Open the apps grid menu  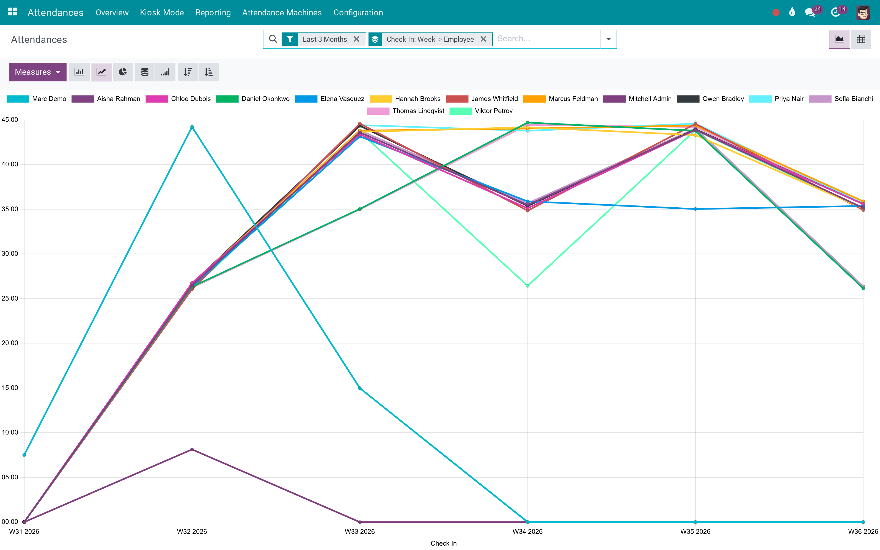[13, 12]
